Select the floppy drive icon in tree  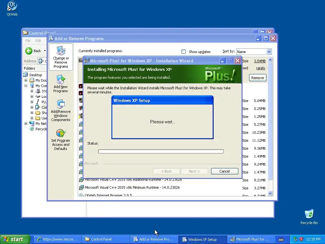pyautogui.click(x=38, y=91)
